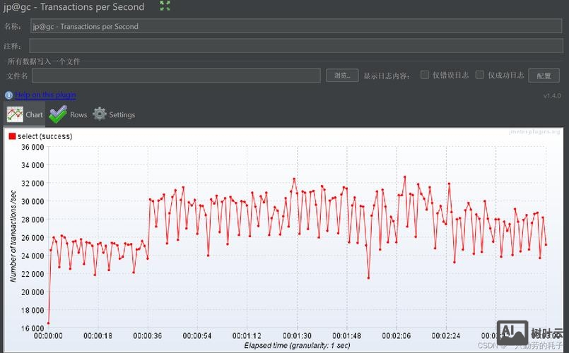Focus the 名称 name input field
Image resolution: width=569 pixels, height=353 pixels.
click(296, 26)
